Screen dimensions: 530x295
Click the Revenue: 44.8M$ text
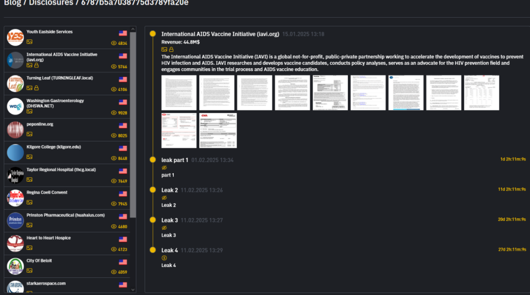point(181,42)
